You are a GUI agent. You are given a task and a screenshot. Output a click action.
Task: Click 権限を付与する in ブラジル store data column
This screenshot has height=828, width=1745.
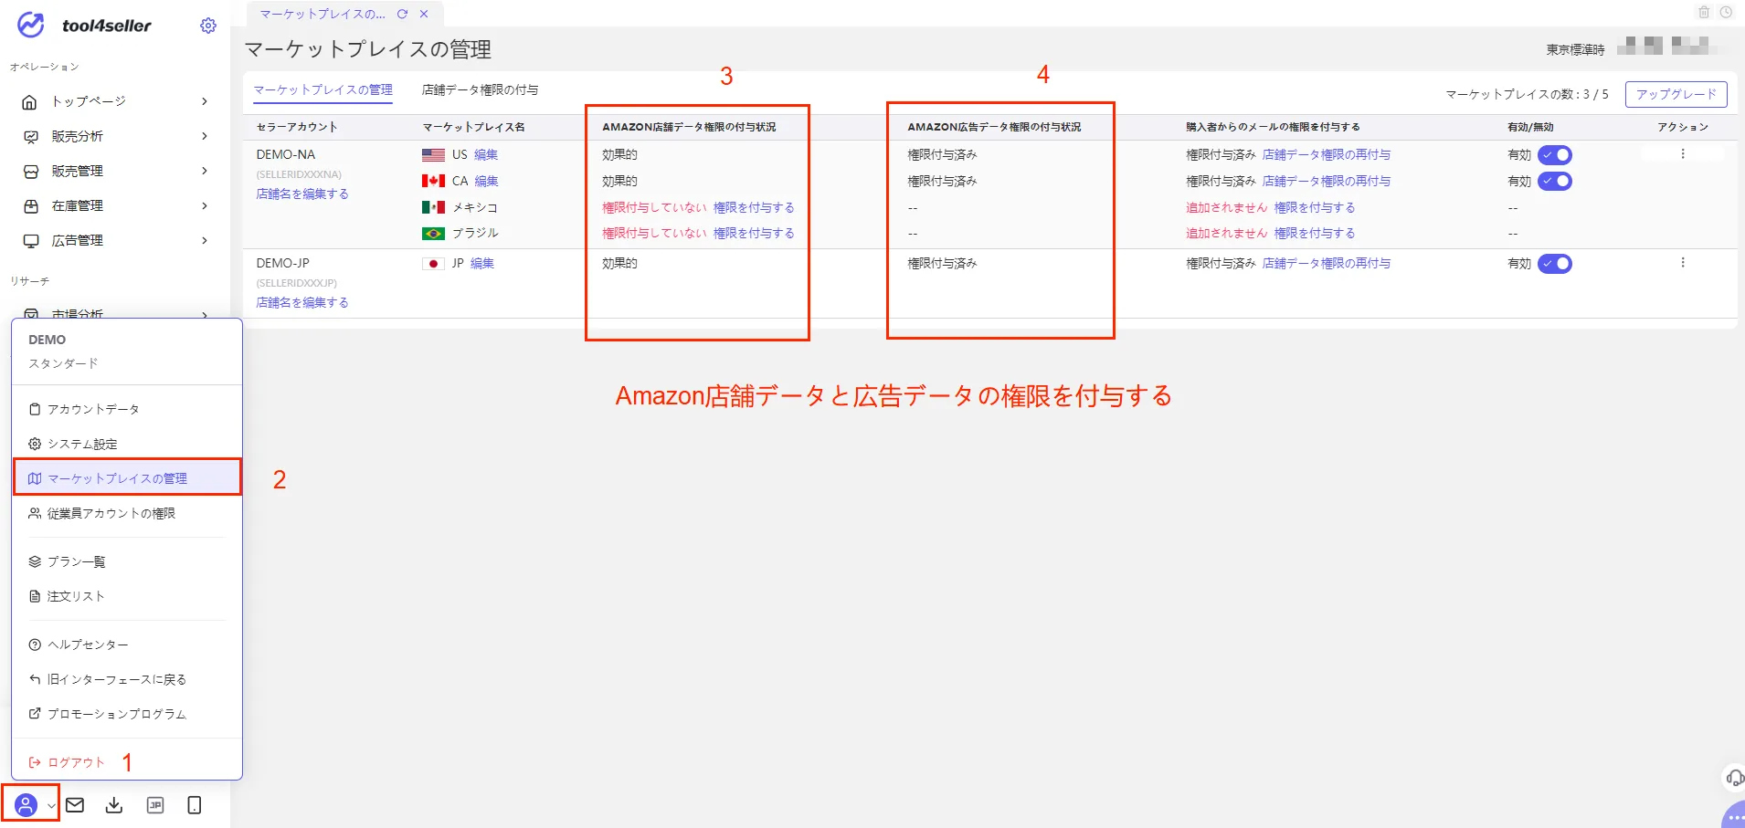(754, 233)
